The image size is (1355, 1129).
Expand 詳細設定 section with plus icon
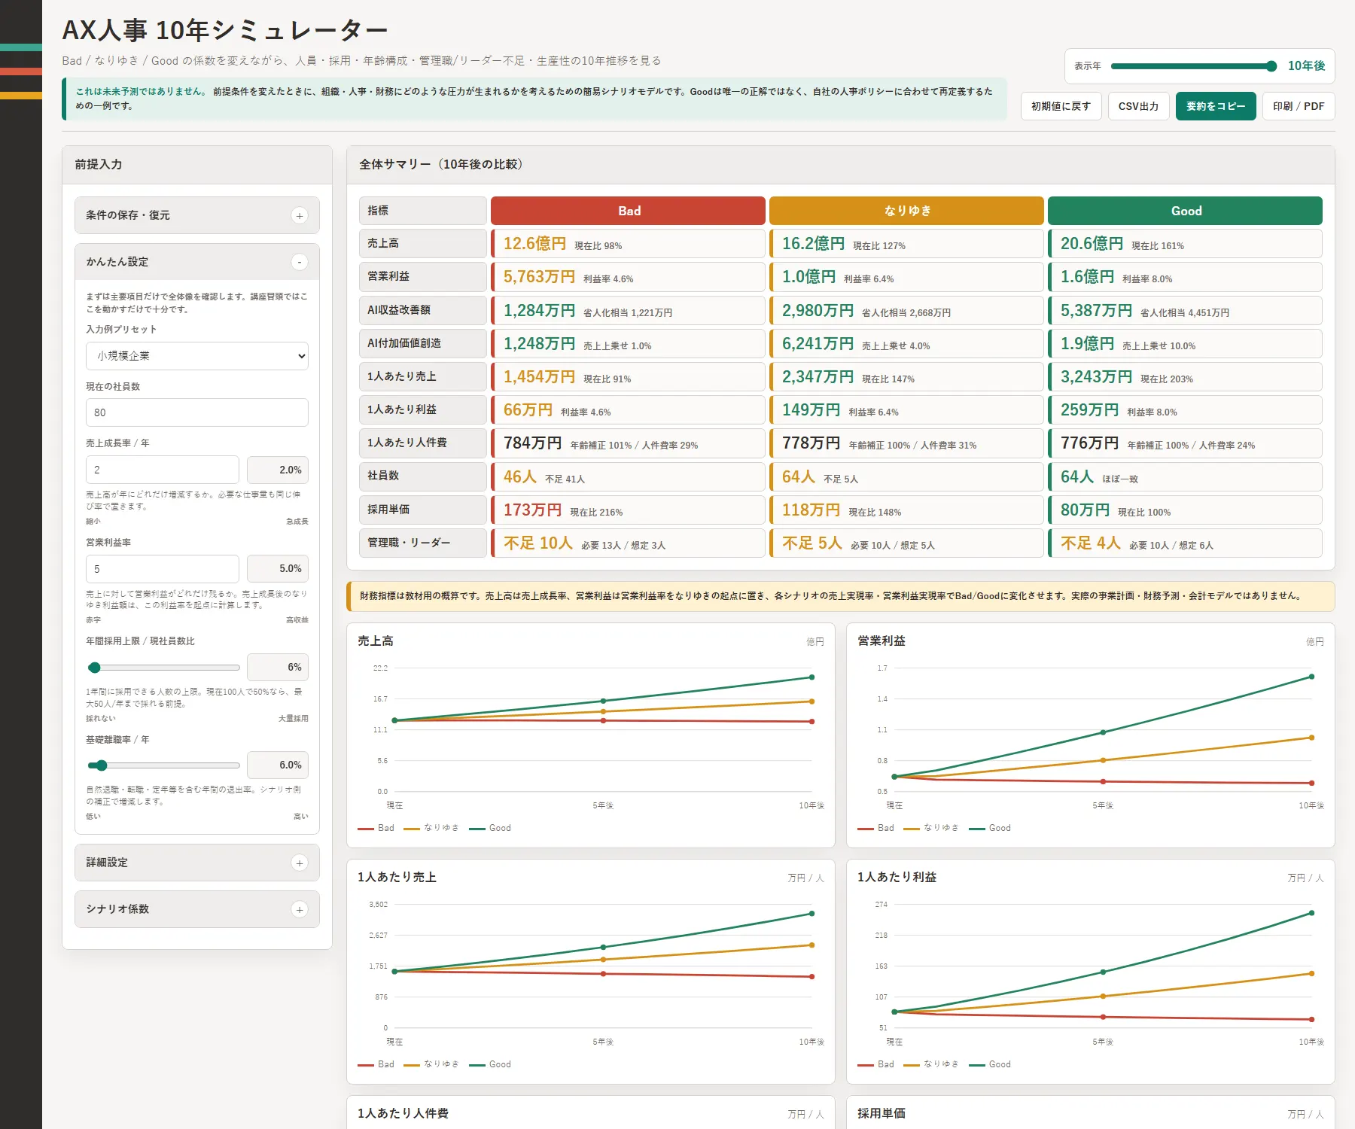(300, 863)
